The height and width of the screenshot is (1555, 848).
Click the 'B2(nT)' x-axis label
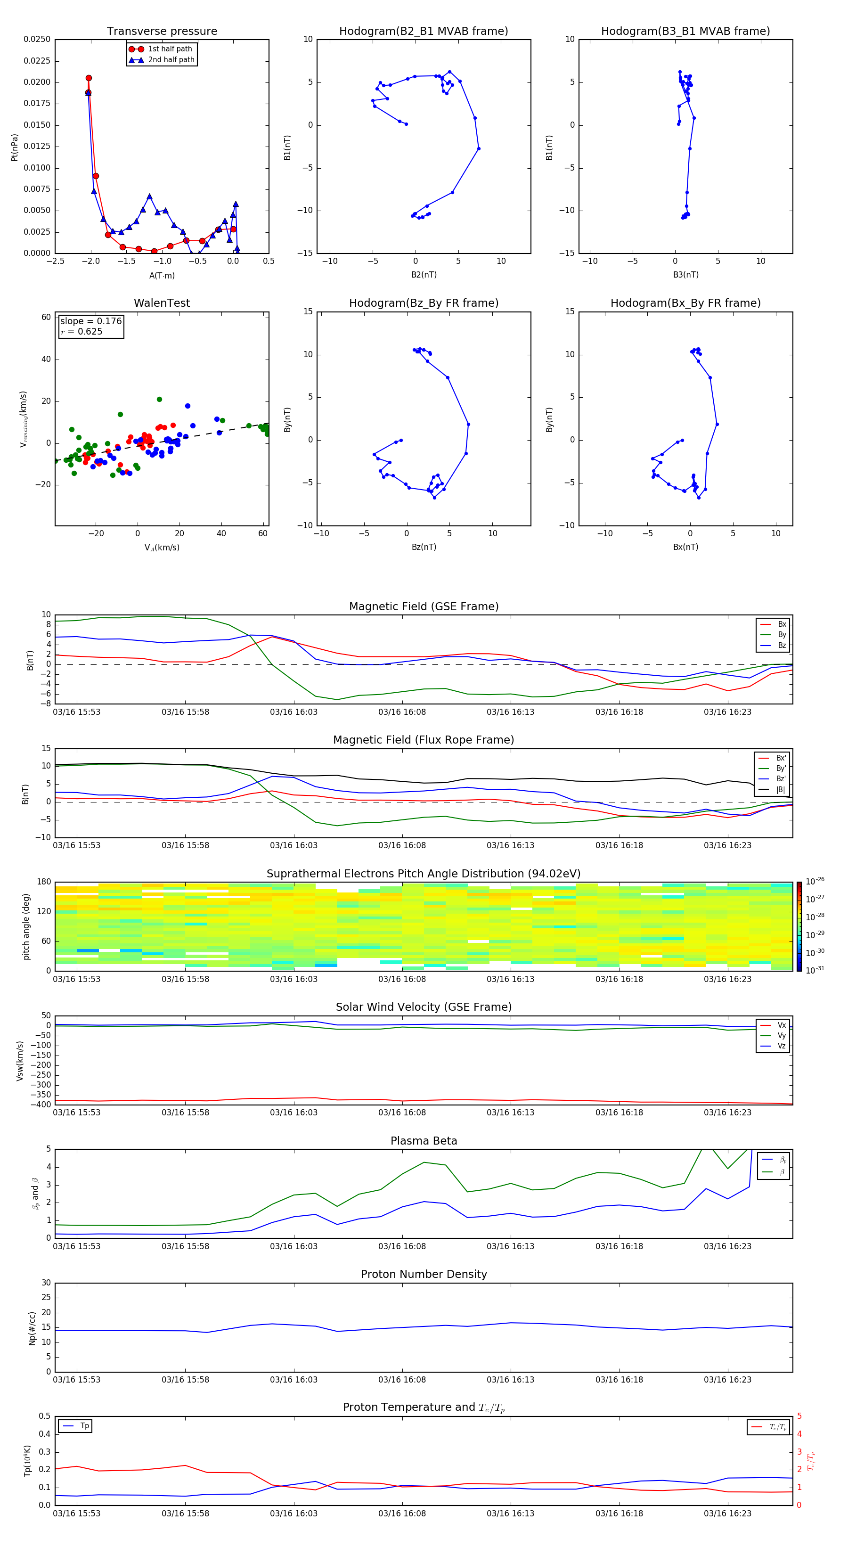424,275
